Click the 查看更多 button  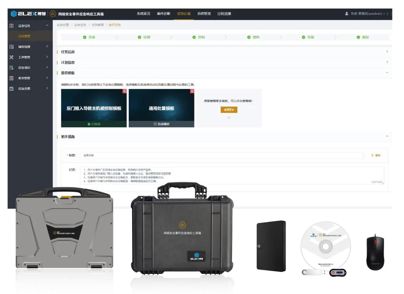point(229,110)
